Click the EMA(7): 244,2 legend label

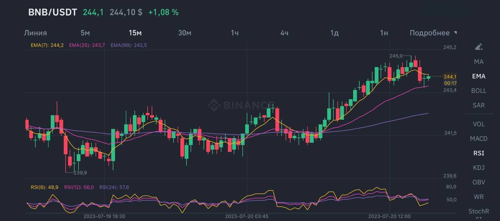pyautogui.click(x=47, y=45)
